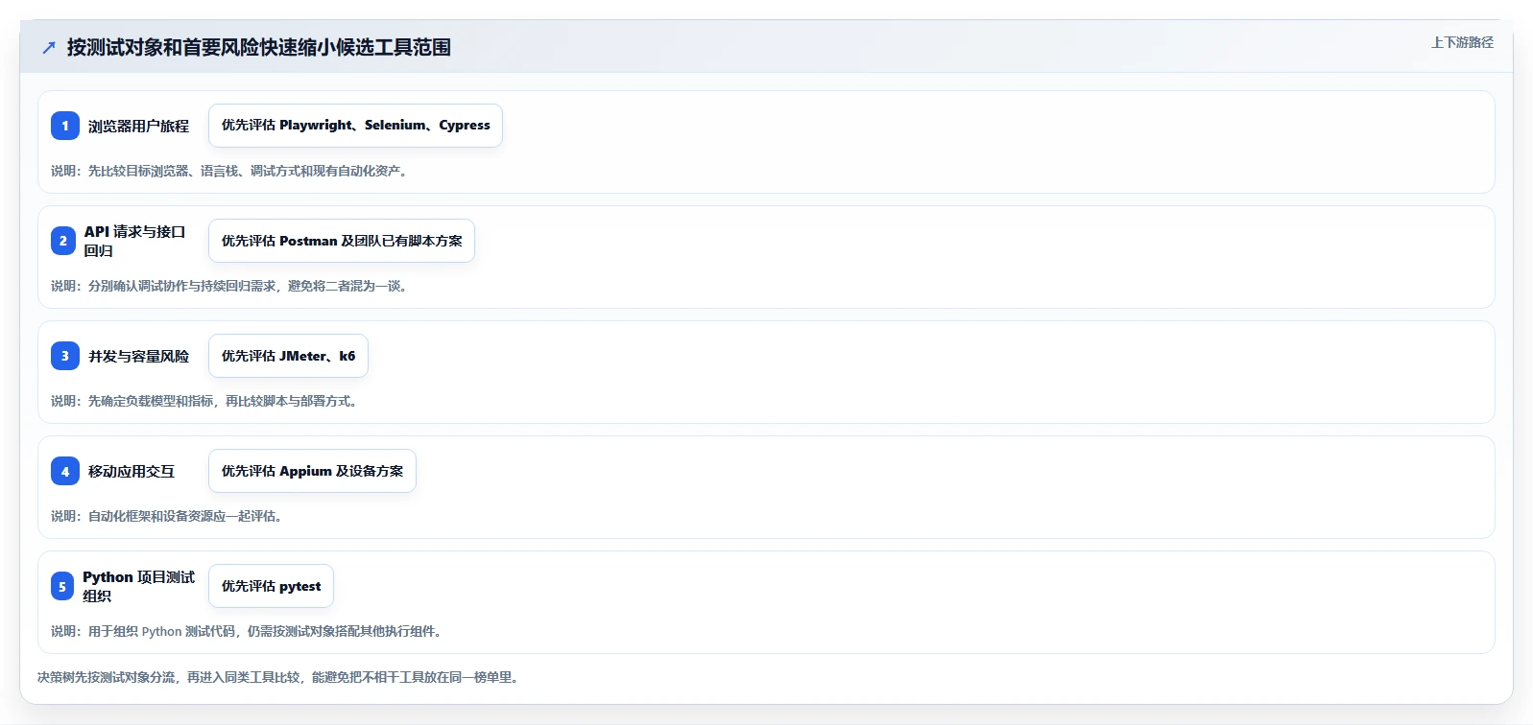The image size is (1533, 725).
Task: Click step number 4 badge
Action: (x=65, y=471)
